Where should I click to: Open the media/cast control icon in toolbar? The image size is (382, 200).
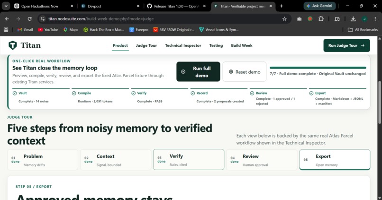(x=337, y=19)
